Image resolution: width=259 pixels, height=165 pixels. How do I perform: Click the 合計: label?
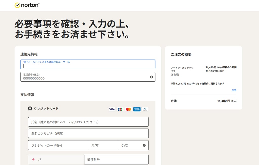pos(174,101)
